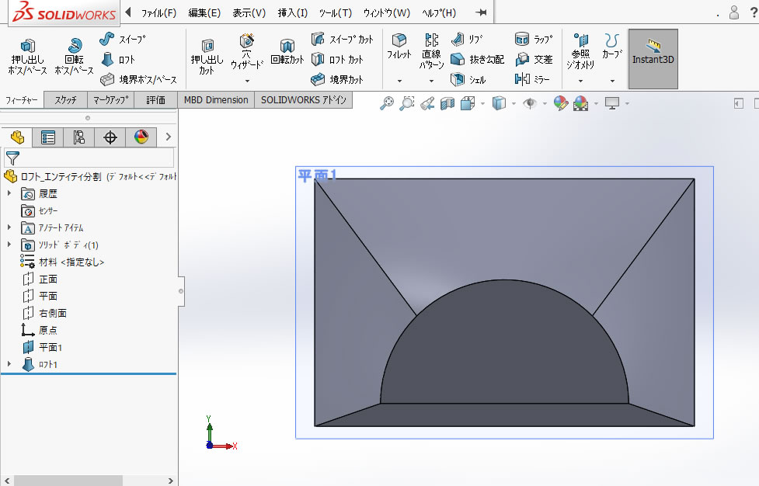
Task: Open View Orientation cube icon
Action: tap(468, 103)
